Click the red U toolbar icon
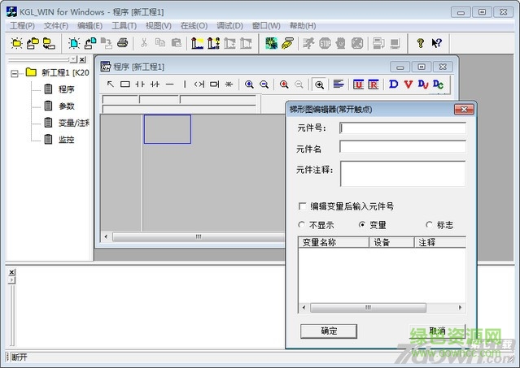 (x=358, y=84)
